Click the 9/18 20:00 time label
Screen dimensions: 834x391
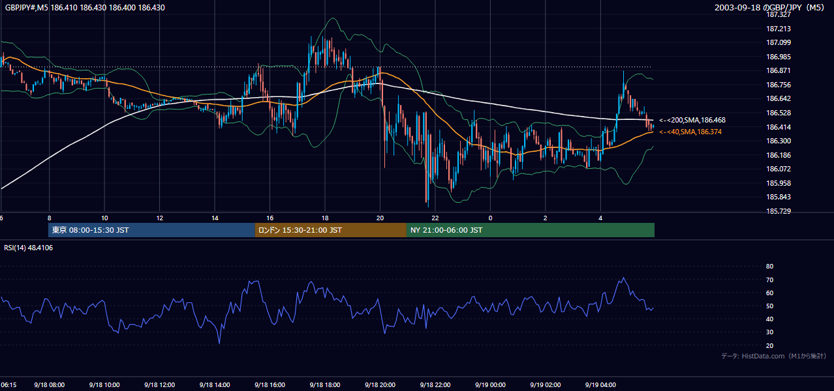380,385
